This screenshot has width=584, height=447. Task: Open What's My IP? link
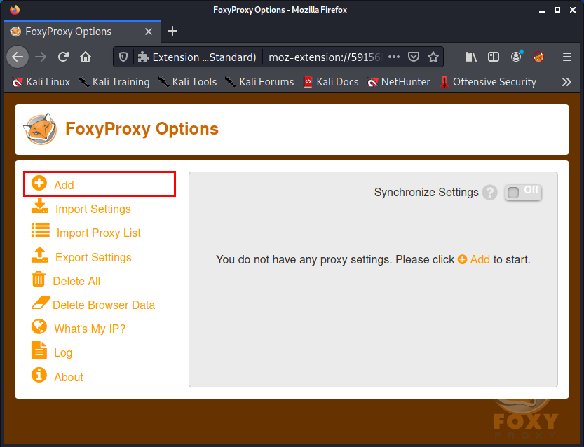click(x=90, y=329)
